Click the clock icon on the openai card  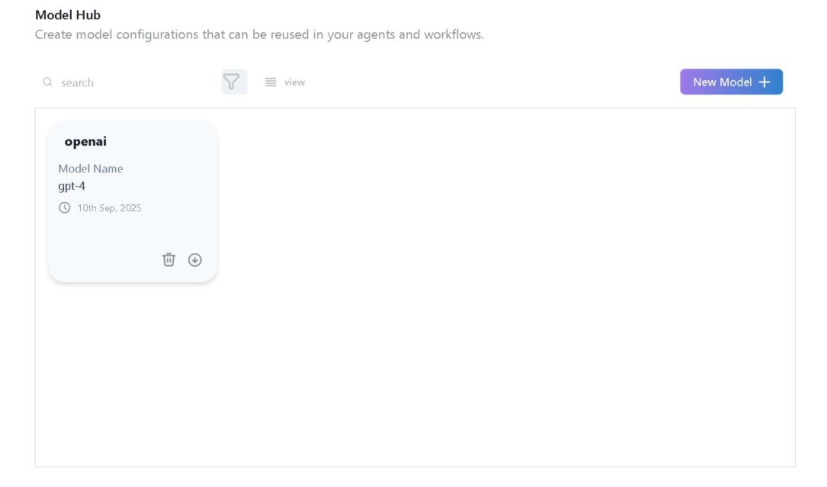pyautogui.click(x=65, y=208)
